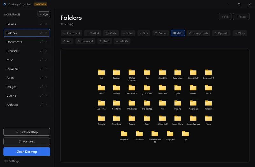This screenshot has width=255, height=167.
Task: Apply the Honeycomb layout
Action: tap(198, 33)
